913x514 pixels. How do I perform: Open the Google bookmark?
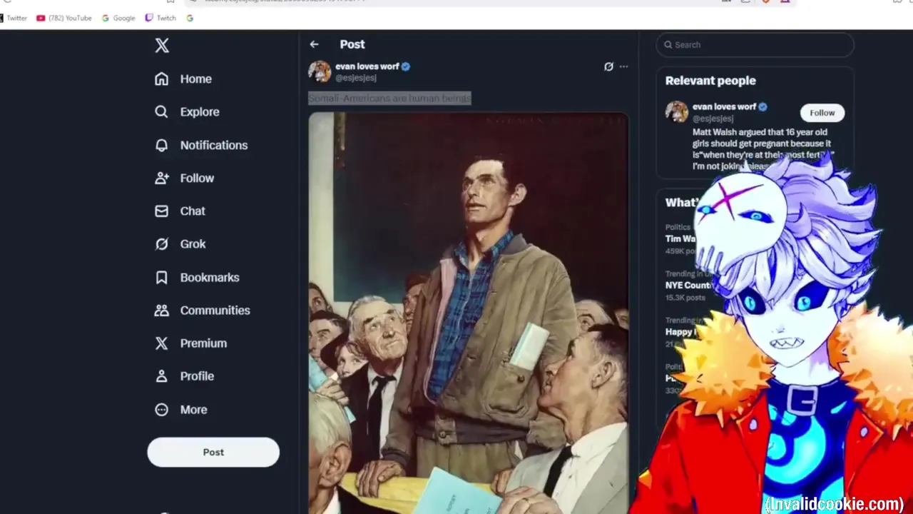[118, 18]
